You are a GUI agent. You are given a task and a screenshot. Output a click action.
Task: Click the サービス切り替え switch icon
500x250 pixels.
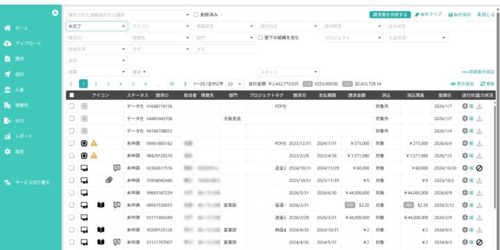[x=8, y=183]
